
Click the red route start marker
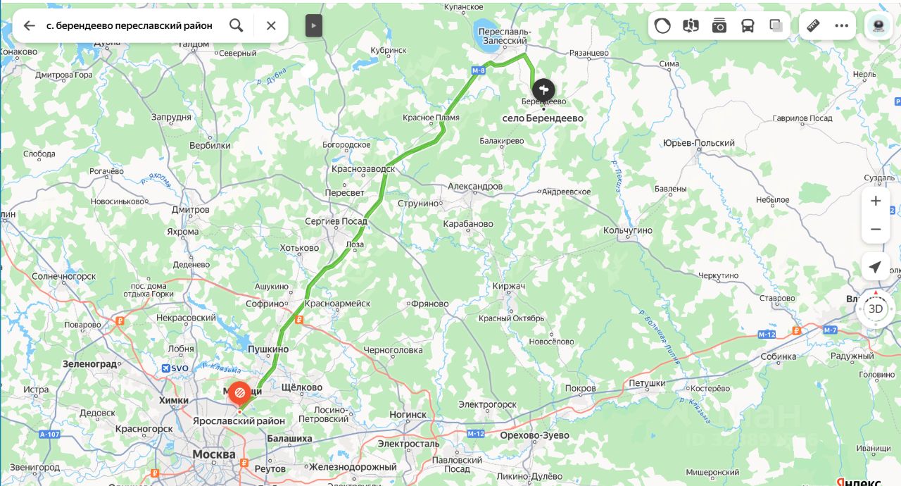pyautogui.click(x=240, y=393)
